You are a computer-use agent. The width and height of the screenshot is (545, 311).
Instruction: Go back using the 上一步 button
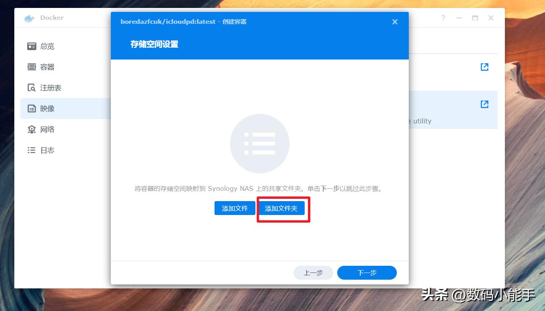tap(313, 273)
